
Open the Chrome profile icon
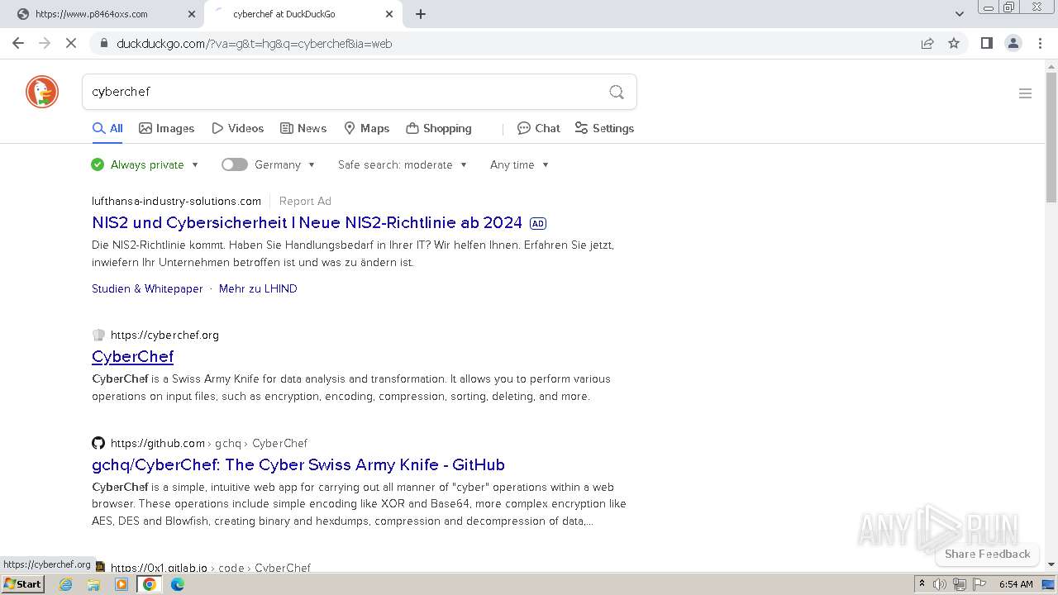point(1013,43)
